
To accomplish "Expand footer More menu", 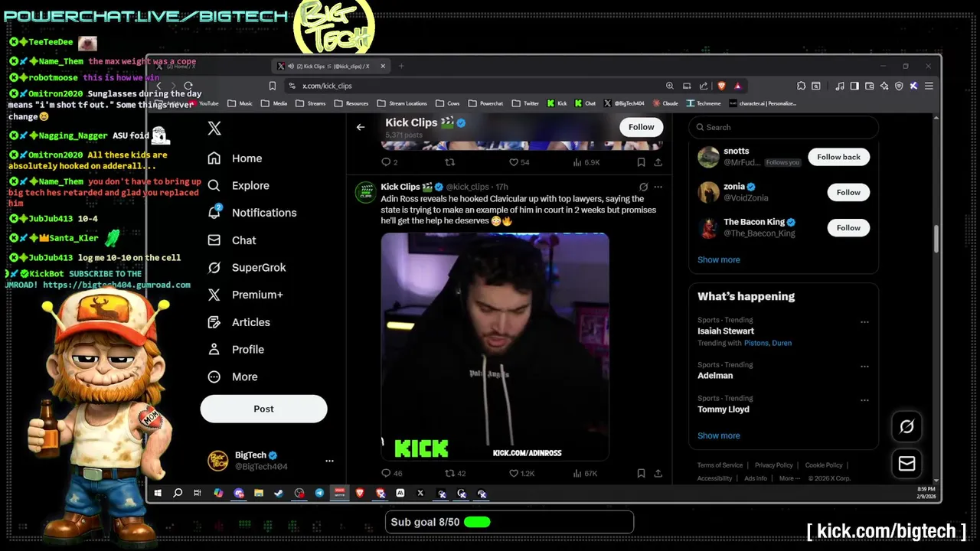I will click(x=789, y=478).
